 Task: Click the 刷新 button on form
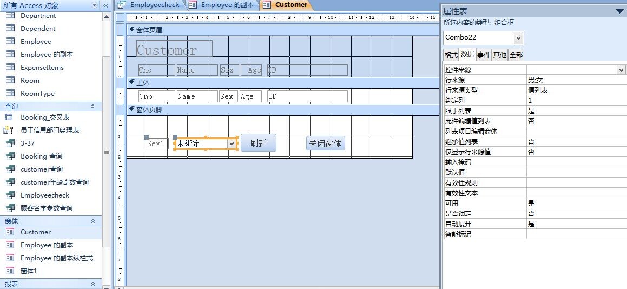tap(258, 143)
